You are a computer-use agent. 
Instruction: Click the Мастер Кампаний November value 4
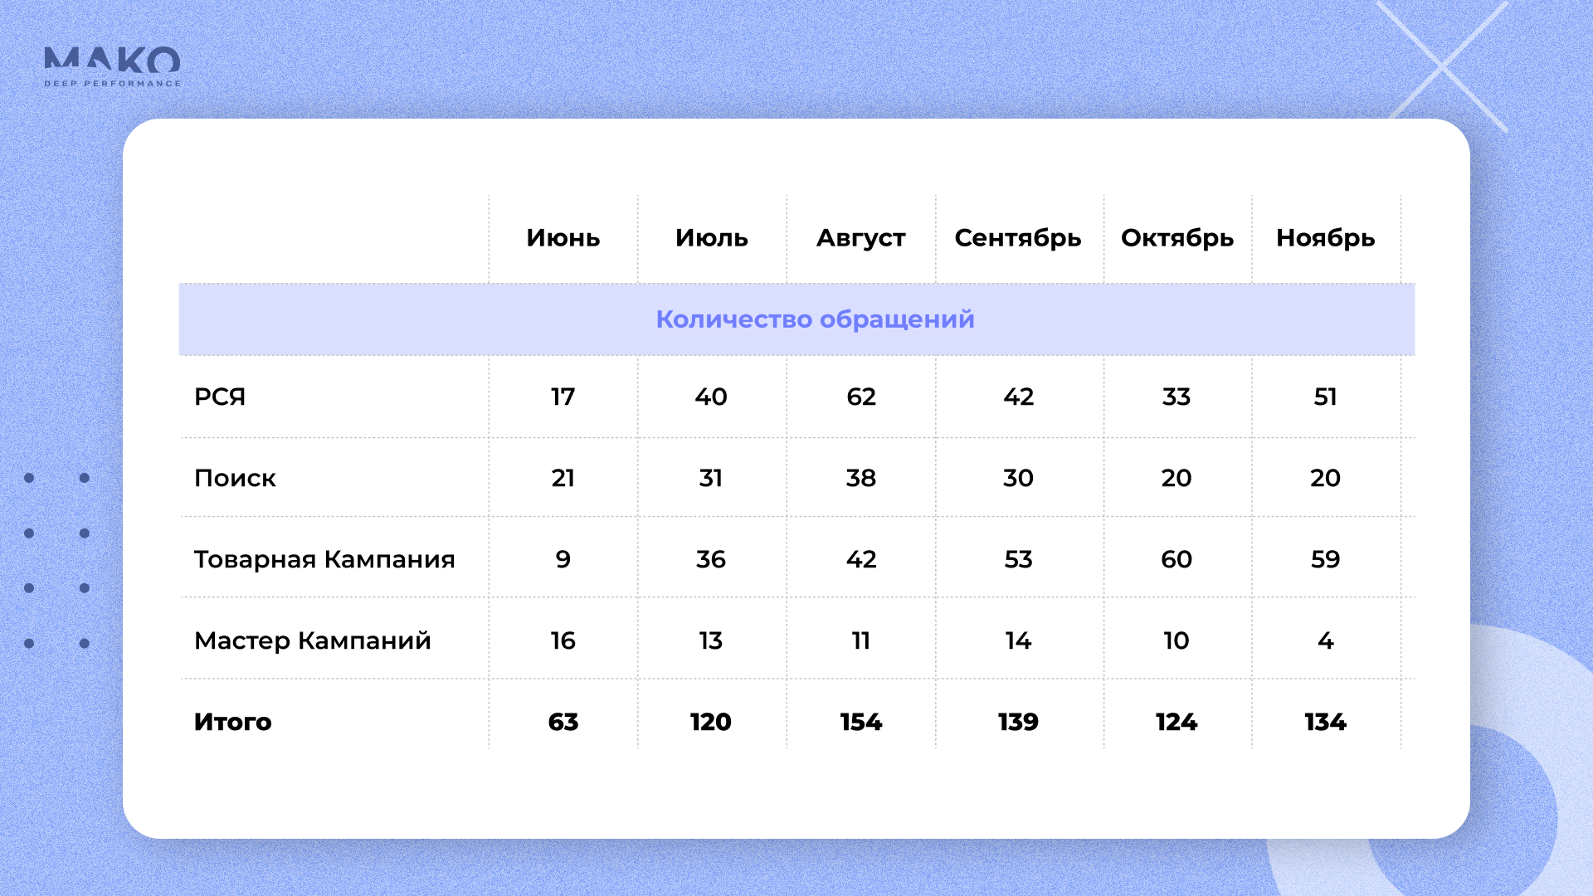coord(1325,640)
